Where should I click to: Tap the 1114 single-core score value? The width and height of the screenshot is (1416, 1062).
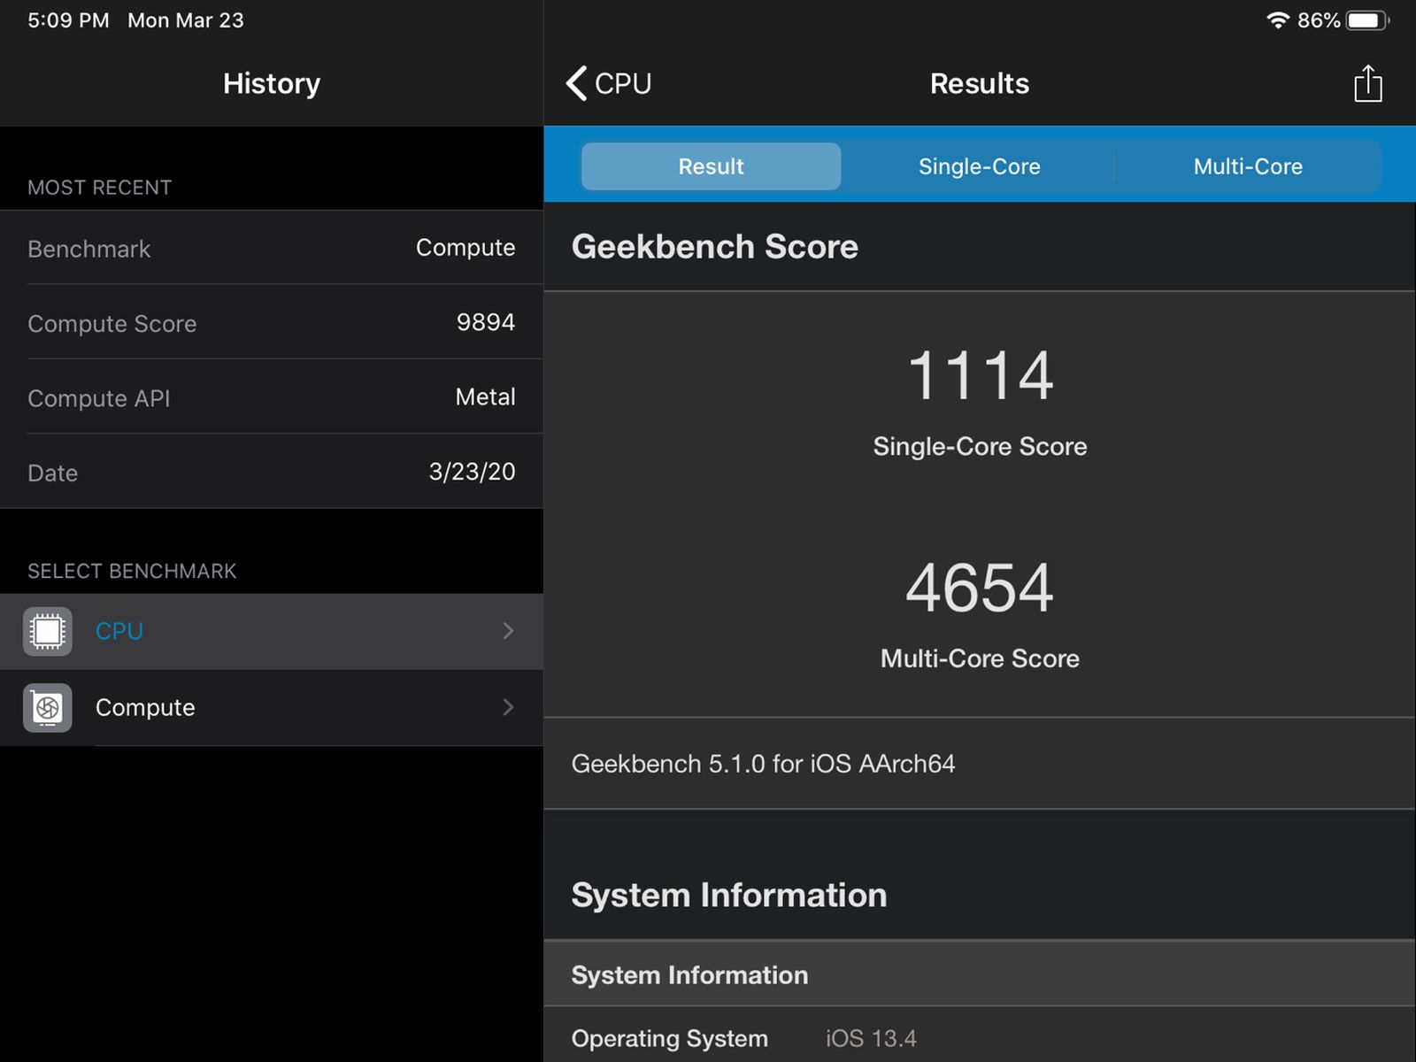[x=980, y=375]
